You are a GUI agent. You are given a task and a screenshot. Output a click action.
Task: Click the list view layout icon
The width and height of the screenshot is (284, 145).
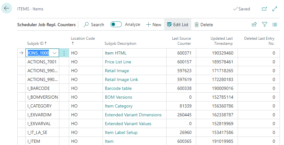coord(275,25)
